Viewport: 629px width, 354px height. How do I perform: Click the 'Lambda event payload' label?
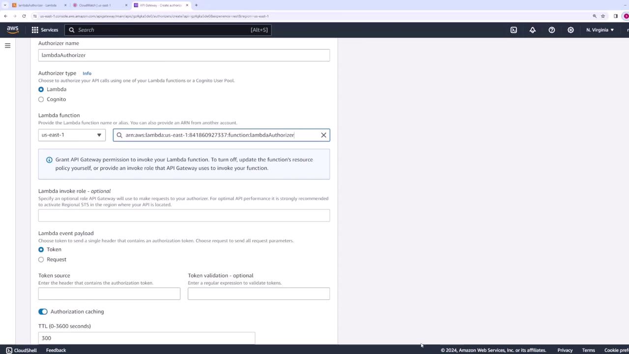click(66, 234)
